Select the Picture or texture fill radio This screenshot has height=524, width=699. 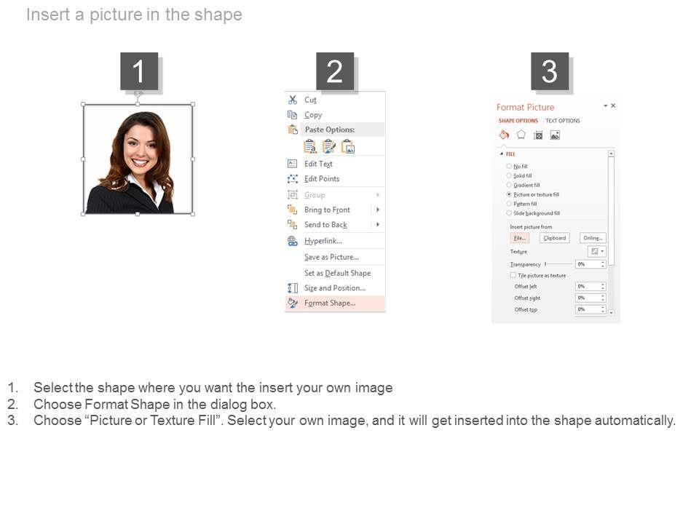click(x=509, y=194)
